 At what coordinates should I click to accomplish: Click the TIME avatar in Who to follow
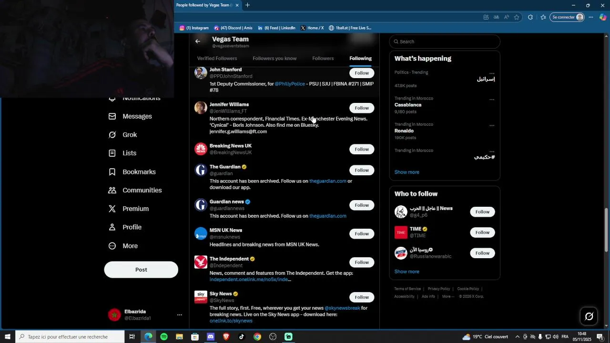(401, 232)
